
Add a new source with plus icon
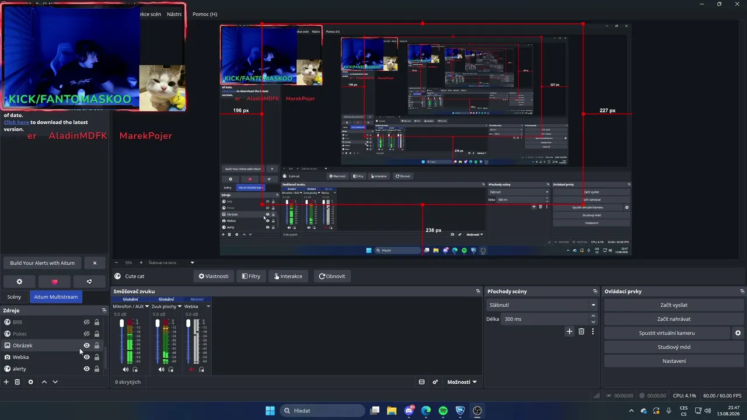pos(6,382)
